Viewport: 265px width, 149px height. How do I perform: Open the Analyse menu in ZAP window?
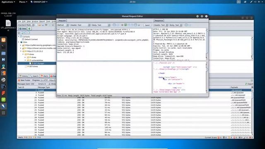coord(35,22)
